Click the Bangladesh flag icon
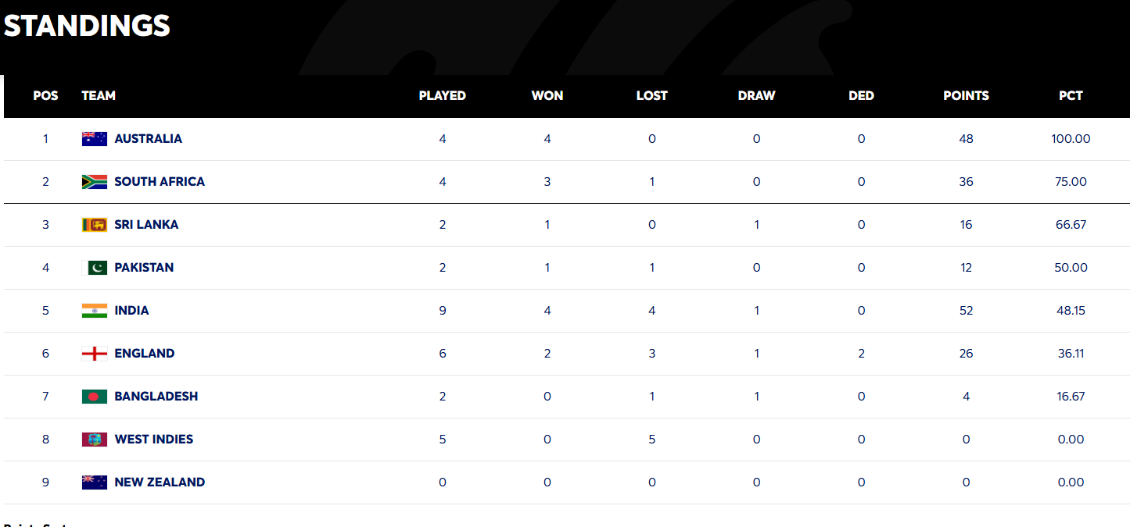 click(x=94, y=397)
